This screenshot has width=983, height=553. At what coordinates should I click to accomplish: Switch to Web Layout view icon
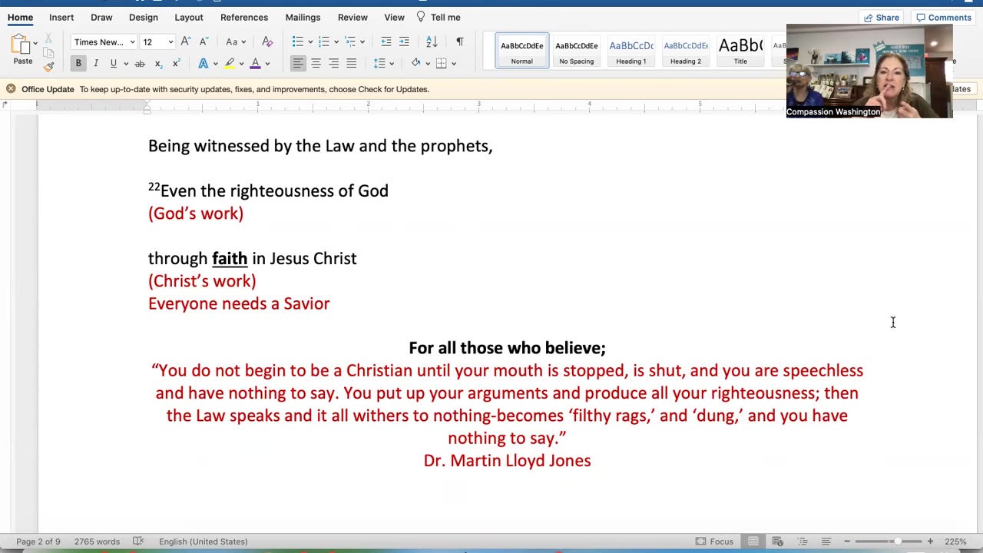777,541
